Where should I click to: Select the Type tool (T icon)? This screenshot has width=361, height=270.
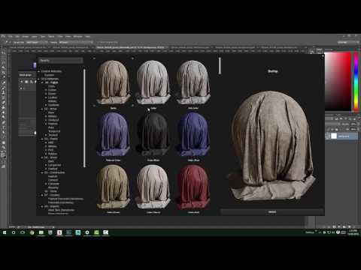pyautogui.click(x=3, y=127)
